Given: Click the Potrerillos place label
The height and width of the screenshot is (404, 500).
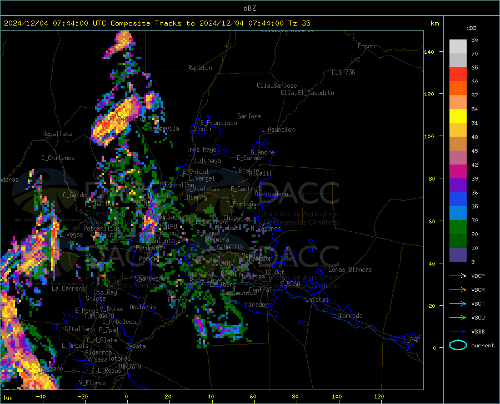Looking at the screenshot, I should click(102, 228).
